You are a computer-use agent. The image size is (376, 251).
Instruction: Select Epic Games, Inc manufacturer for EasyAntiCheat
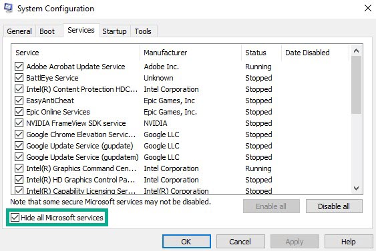[x=169, y=101]
